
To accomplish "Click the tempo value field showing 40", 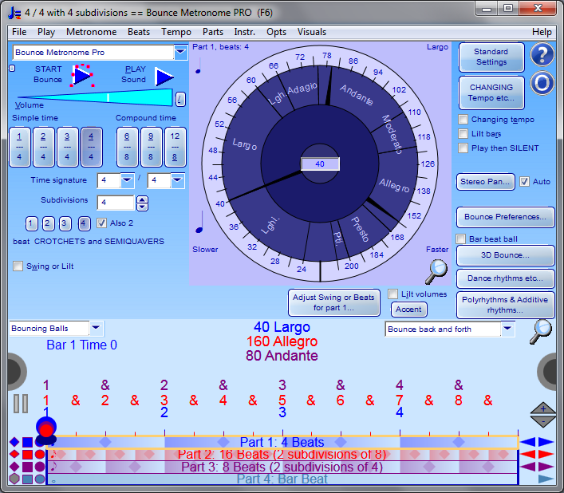I will pyautogui.click(x=320, y=164).
